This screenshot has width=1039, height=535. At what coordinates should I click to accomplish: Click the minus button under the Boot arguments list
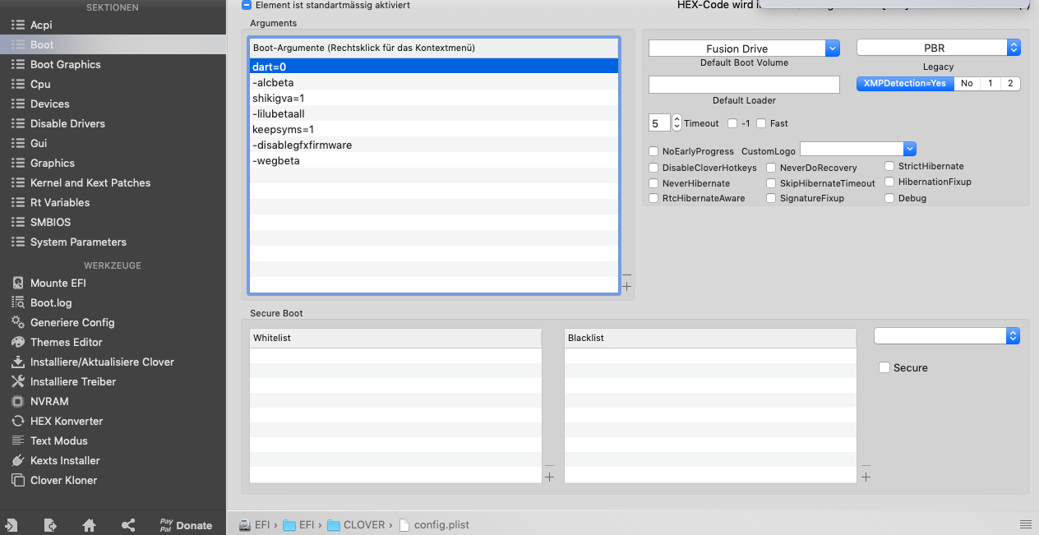626,275
